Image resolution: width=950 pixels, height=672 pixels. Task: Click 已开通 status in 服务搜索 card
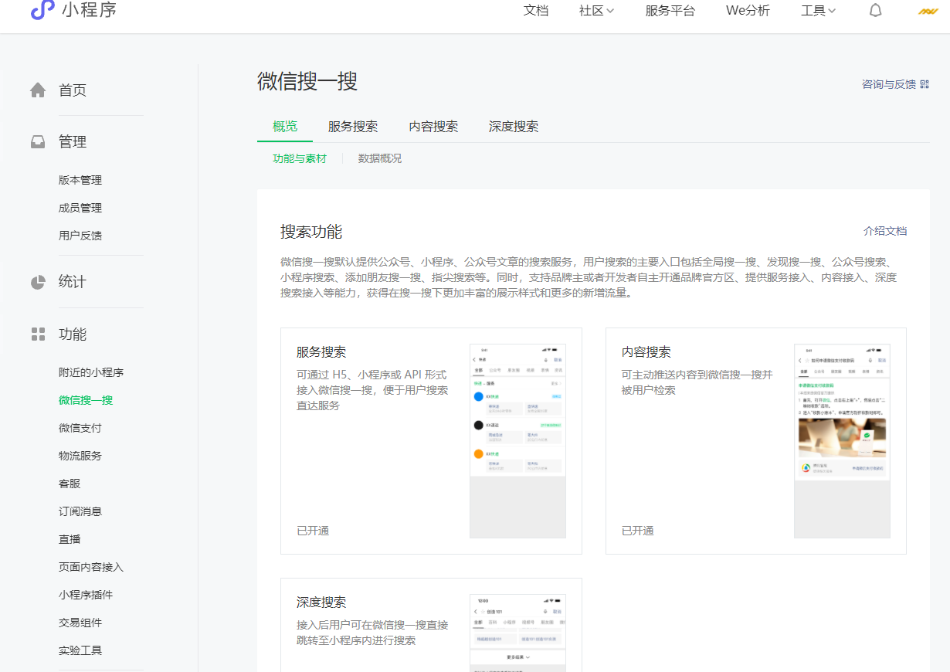[313, 531]
